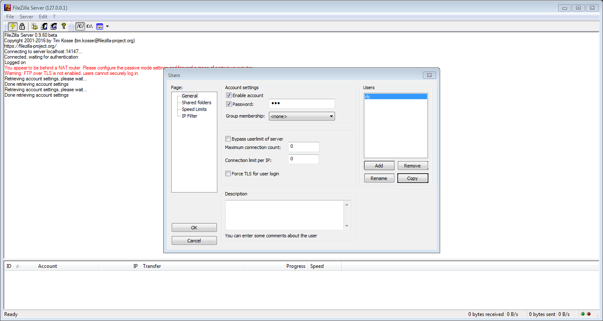Enable Force TLS for user login
The image size is (603, 321).
tap(228, 174)
